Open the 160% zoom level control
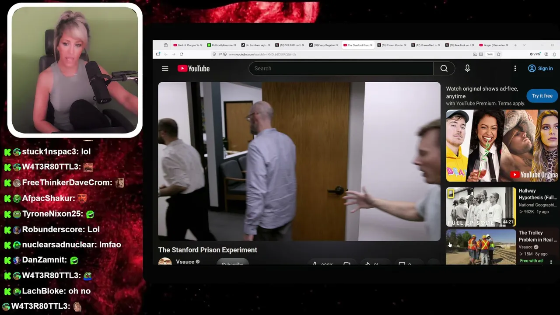 [x=490, y=54]
